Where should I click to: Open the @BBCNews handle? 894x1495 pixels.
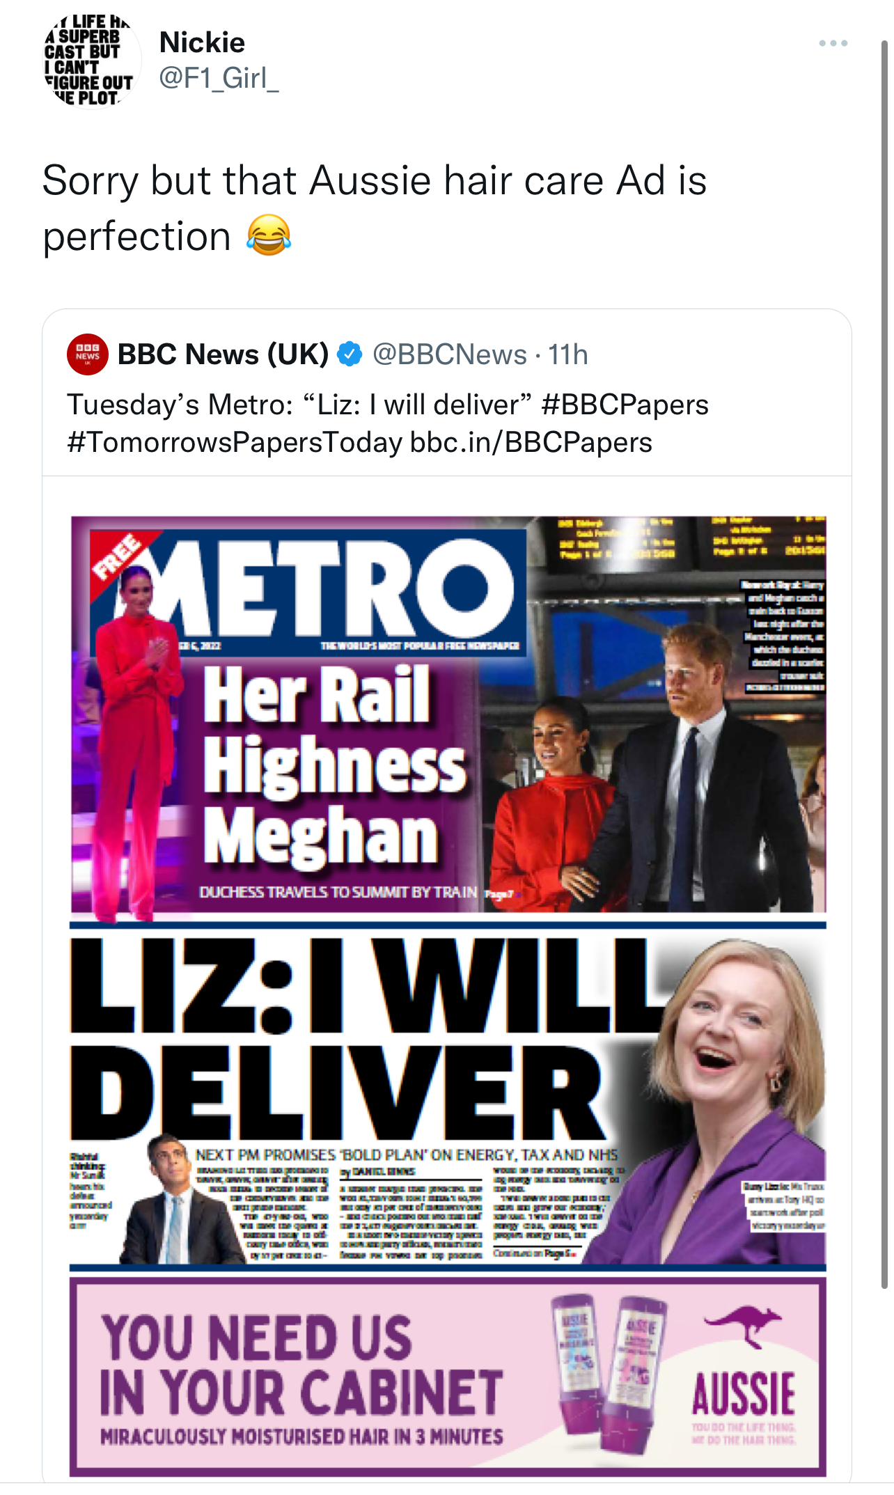pos(450,354)
